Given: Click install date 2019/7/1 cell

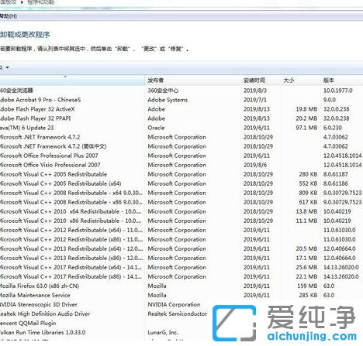Looking at the screenshot, I should coord(255,100).
